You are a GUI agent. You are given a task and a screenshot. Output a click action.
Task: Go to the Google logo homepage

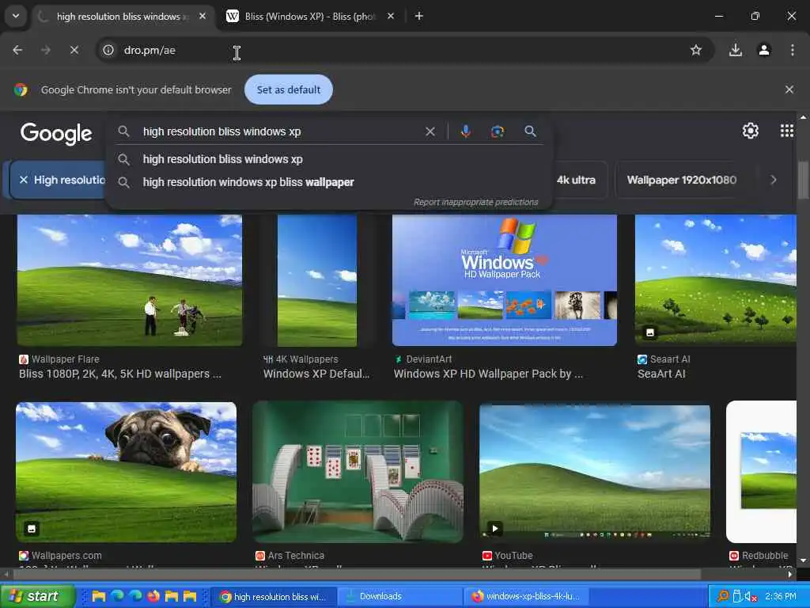click(56, 133)
